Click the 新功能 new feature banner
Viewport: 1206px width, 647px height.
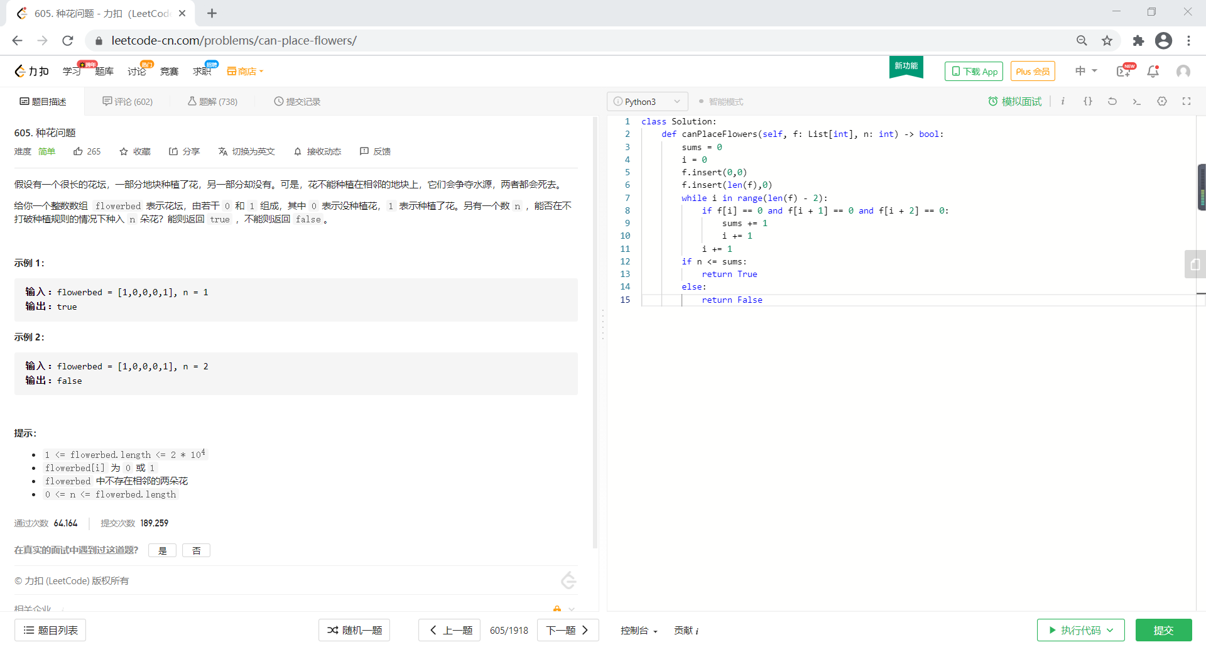(x=906, y=67)
